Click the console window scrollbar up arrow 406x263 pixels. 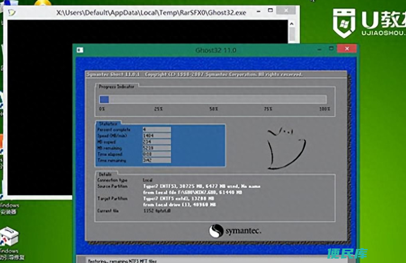292,24
